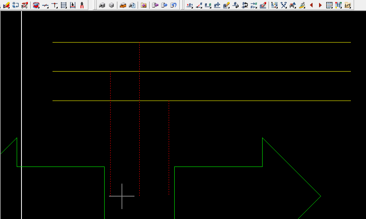This screenshot has height=219, width=366.
Task: Click the orange shape with arrow icon
Action: click(x=123, y=5)
